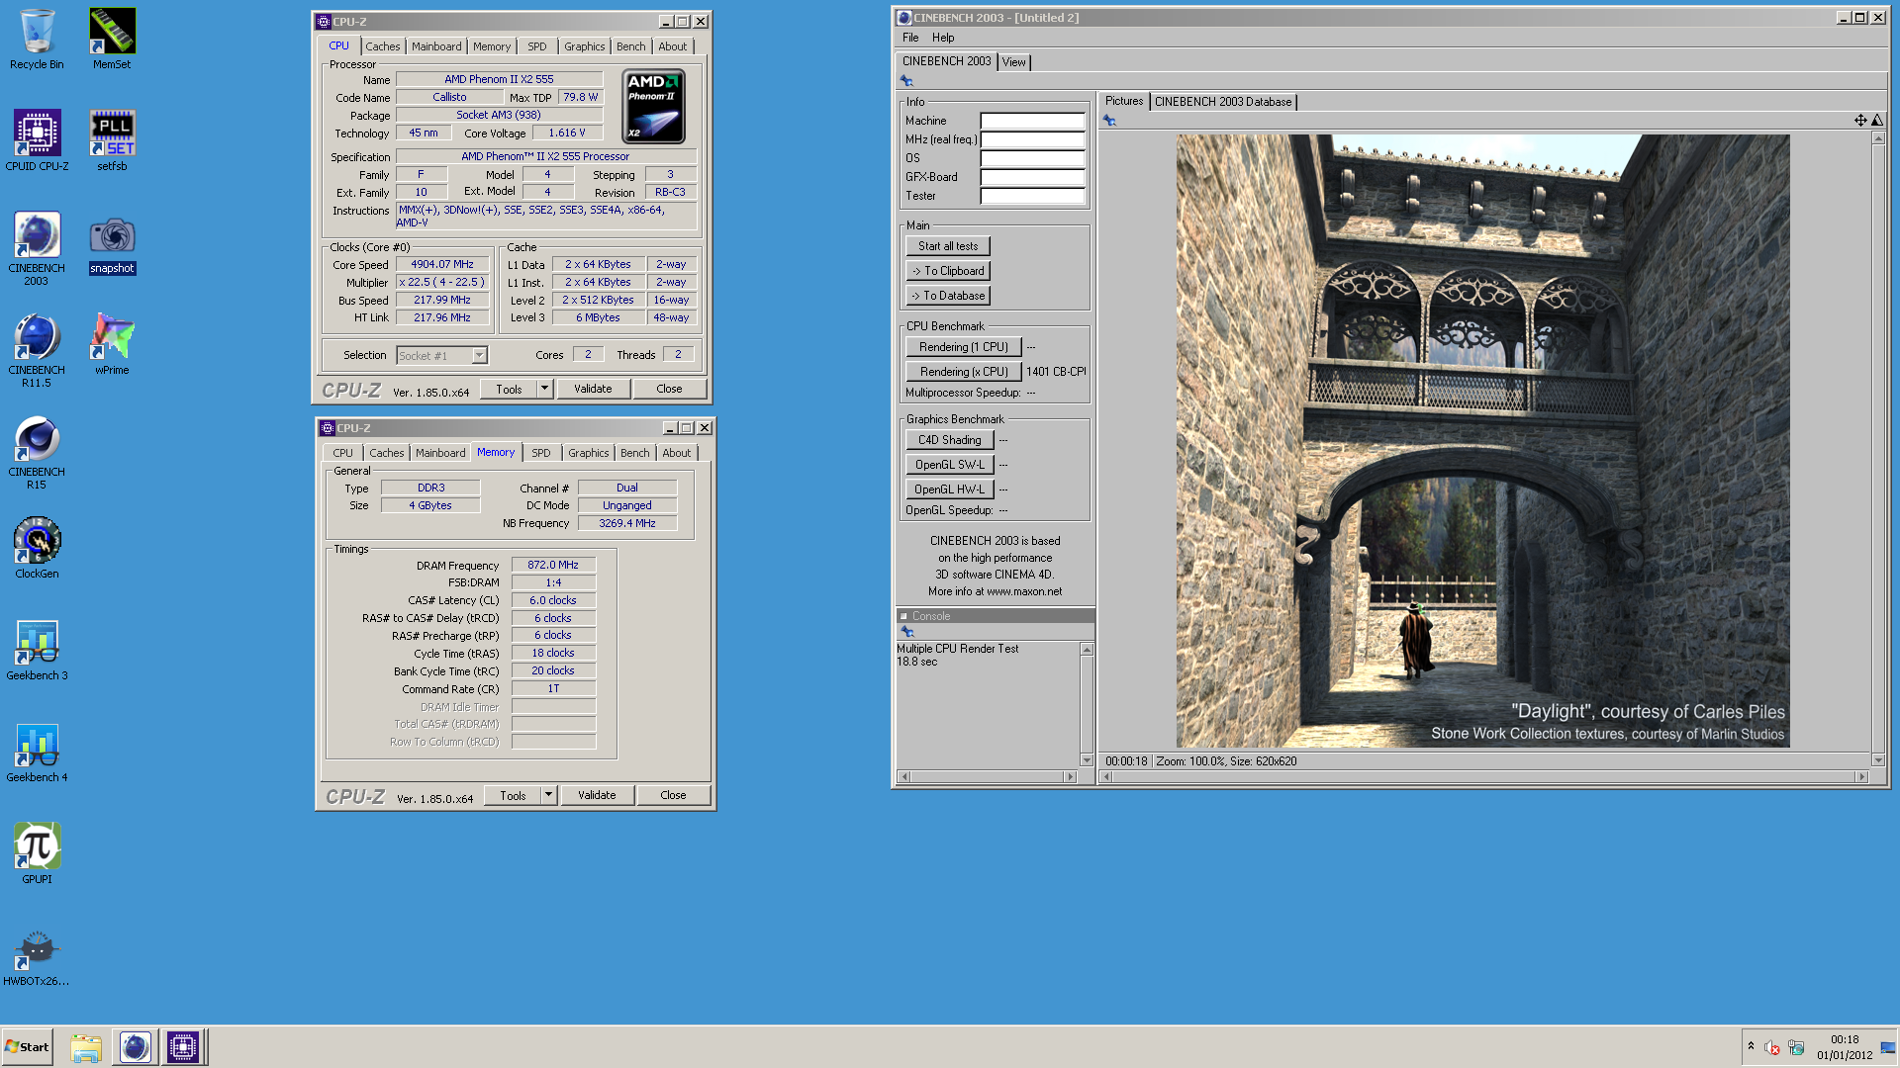Open the Start menu

tap(28, 1047)
